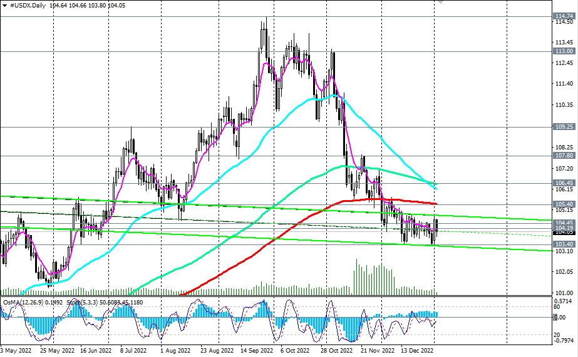Image resolution: width=578 pixels, height=357 pixels.
Task: Select the 103.40 price level label
Action: coord(562,244)
